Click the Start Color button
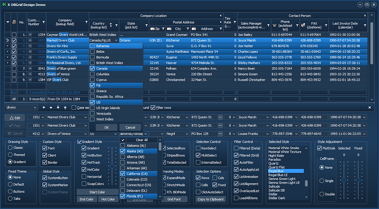 [x=97, y=192]
